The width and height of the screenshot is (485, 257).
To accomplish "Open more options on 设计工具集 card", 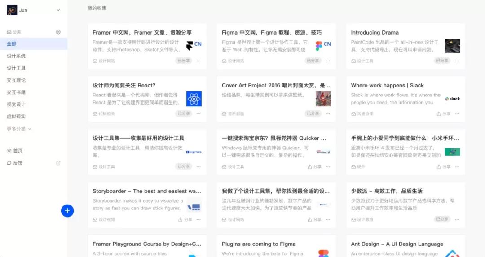I will (198, 166).
